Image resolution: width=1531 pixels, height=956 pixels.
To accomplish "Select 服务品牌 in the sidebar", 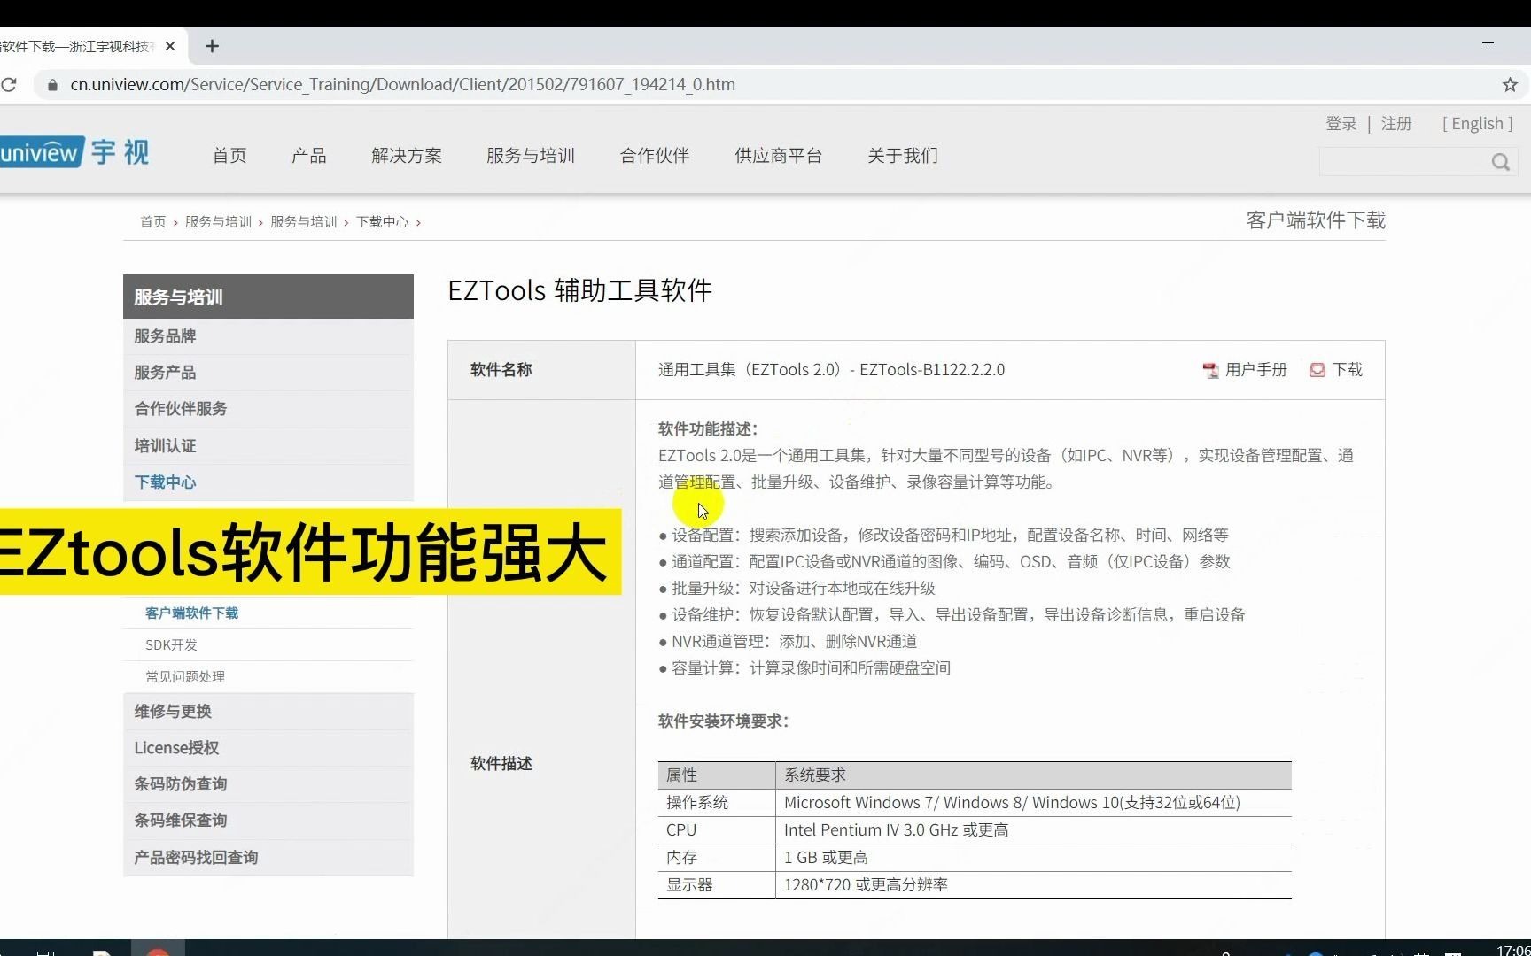I will 268,336.
